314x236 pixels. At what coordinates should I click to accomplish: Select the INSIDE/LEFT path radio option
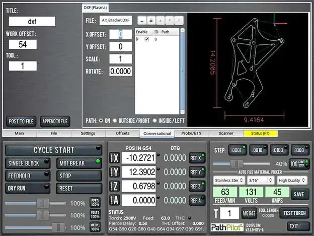tap(154, 121)
